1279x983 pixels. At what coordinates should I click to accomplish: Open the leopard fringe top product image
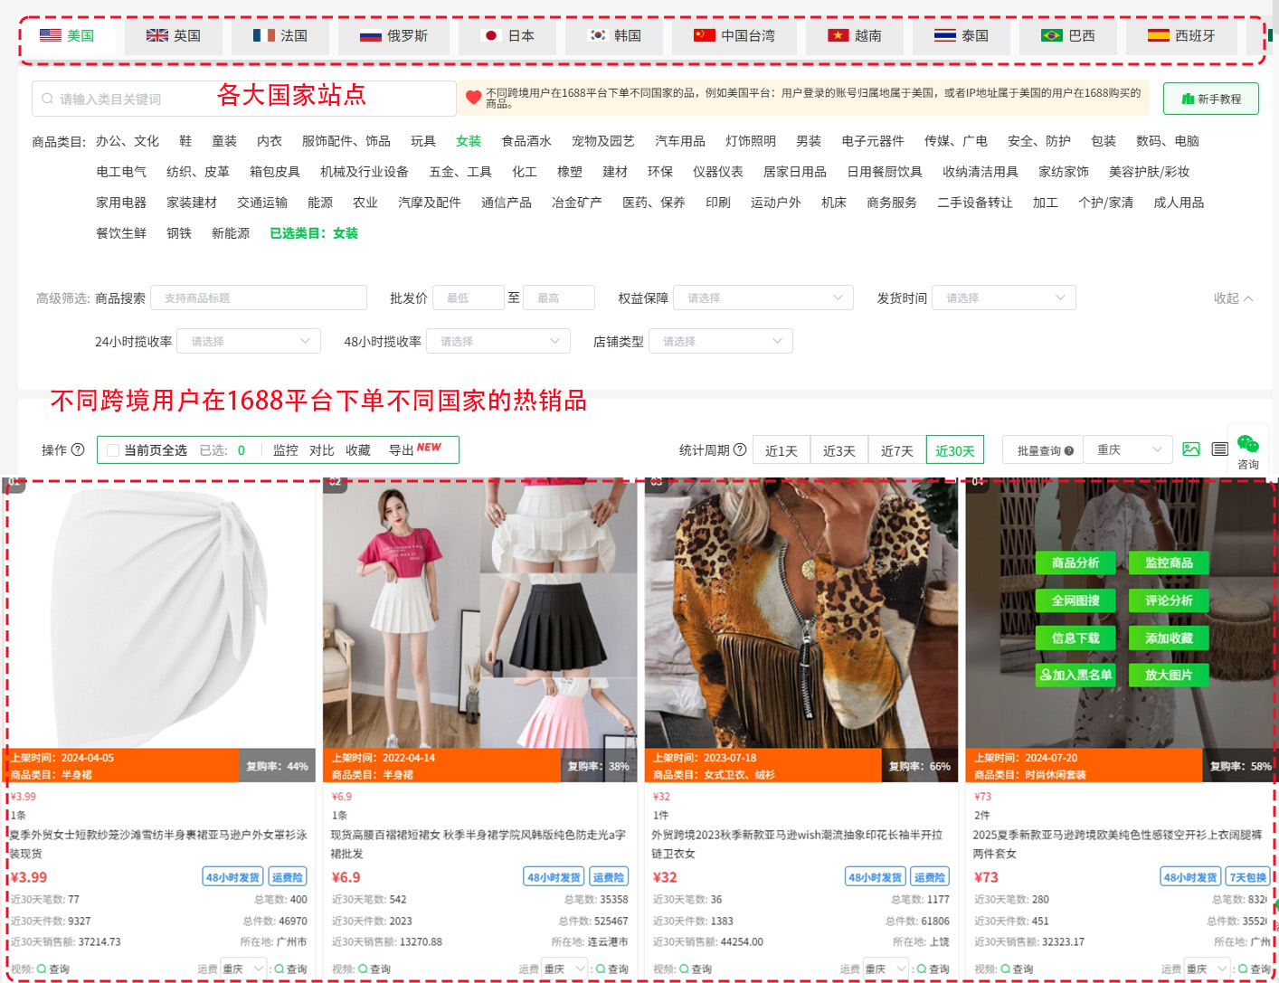(x=801, y=613)
